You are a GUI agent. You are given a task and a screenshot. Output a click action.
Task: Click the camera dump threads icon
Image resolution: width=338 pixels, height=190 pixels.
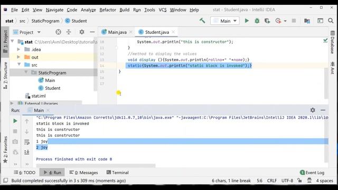click(x=15, y=142)
